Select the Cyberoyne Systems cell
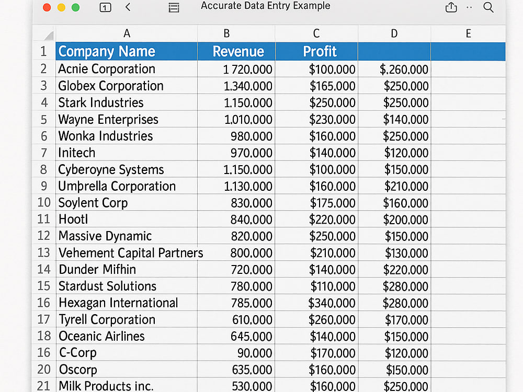Screen dimensions: 523x392 tap(127, 169)
